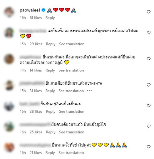The height and width of the screenshot is (159, 154).
Task: Like the comment with 28 likes
Action: [149, 106]
